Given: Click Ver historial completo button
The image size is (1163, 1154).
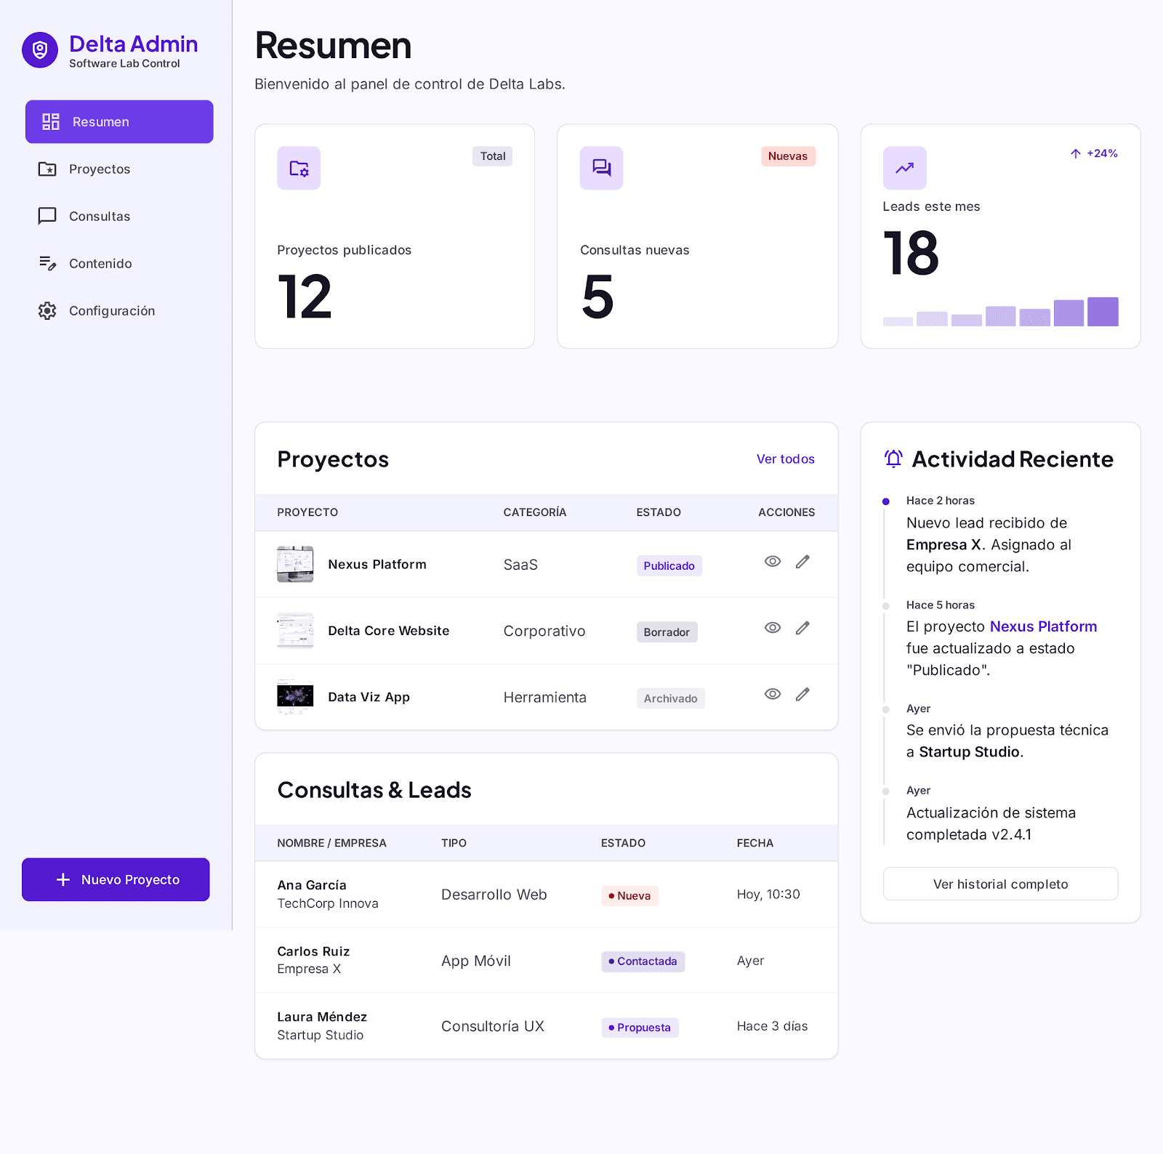Looking at the screenshot, I should coord(1000,884).
